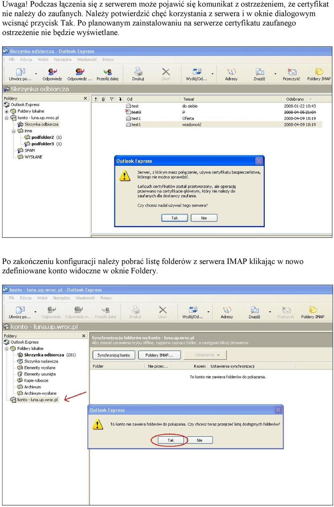The image size is (334, 507).
Task: Click Wyślij/Od... icon in Skrzynka odbiorcza window
Action: click(x=197, y=72)
